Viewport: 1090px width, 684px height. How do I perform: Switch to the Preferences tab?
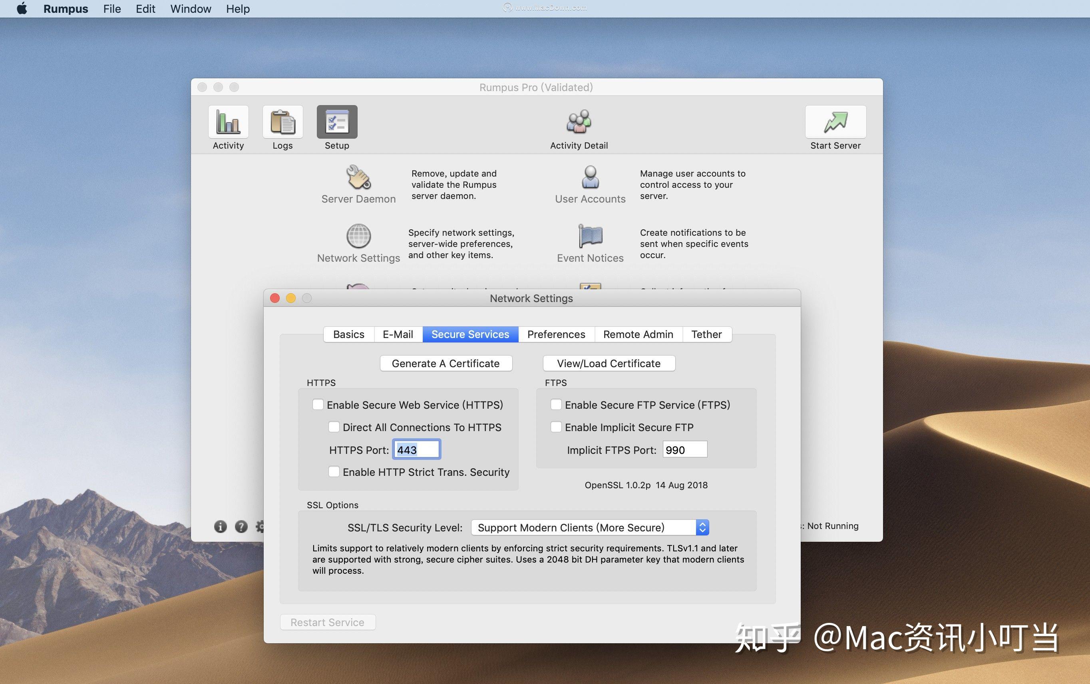click(x=556, y=334)
